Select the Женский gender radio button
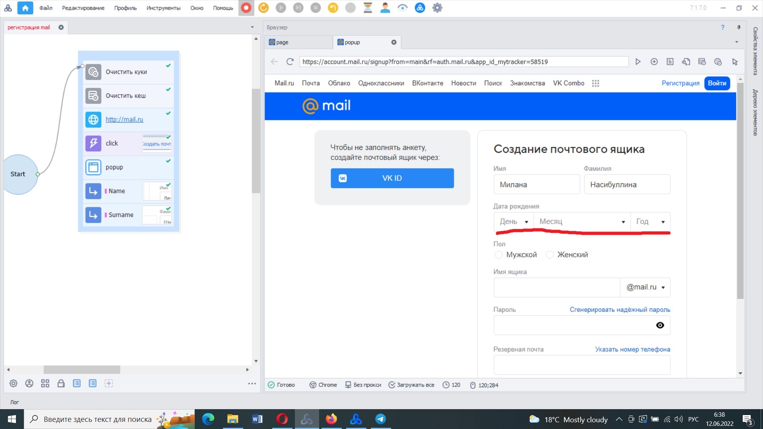Viewport: 763px width, 429px height. tap(550, 255)
